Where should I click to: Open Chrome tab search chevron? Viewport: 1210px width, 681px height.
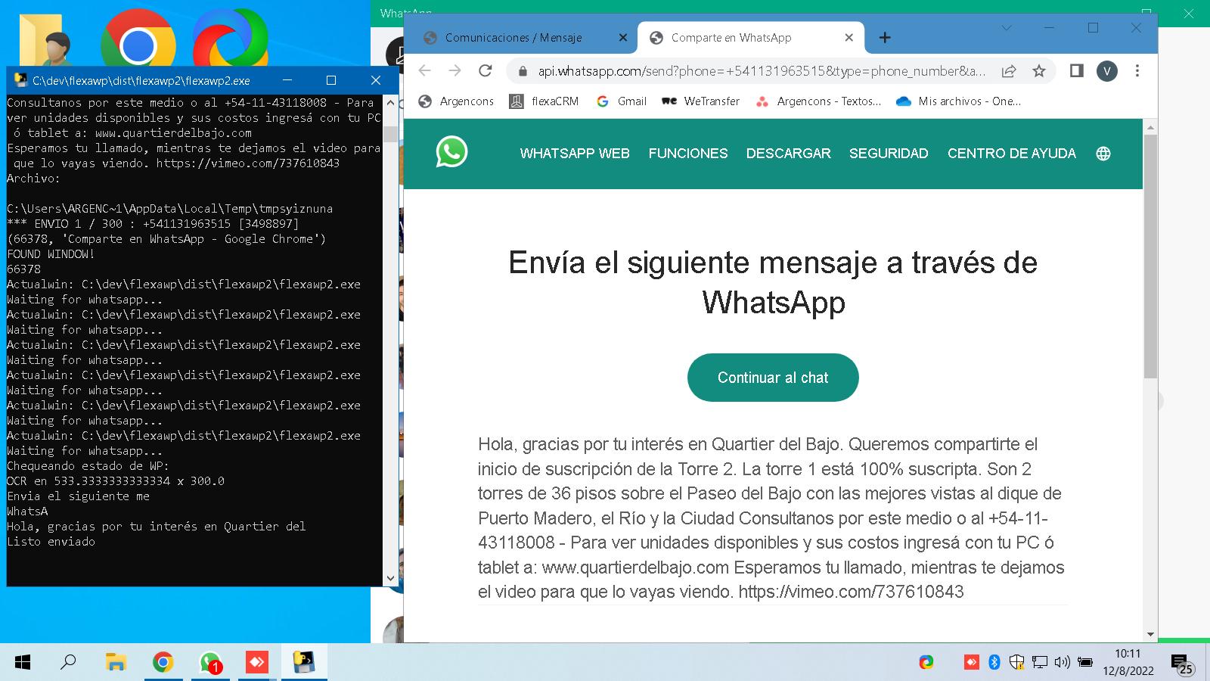coord(1006,28)
